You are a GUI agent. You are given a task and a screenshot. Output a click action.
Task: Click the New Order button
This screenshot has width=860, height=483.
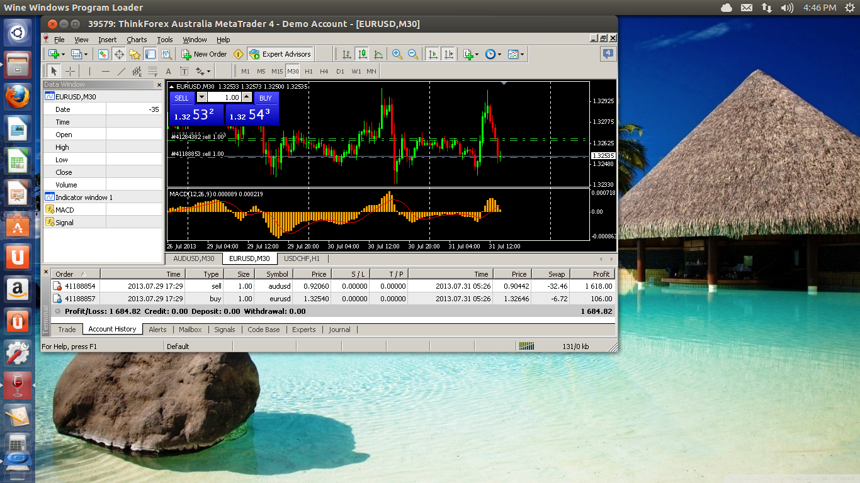coord(204,54)
